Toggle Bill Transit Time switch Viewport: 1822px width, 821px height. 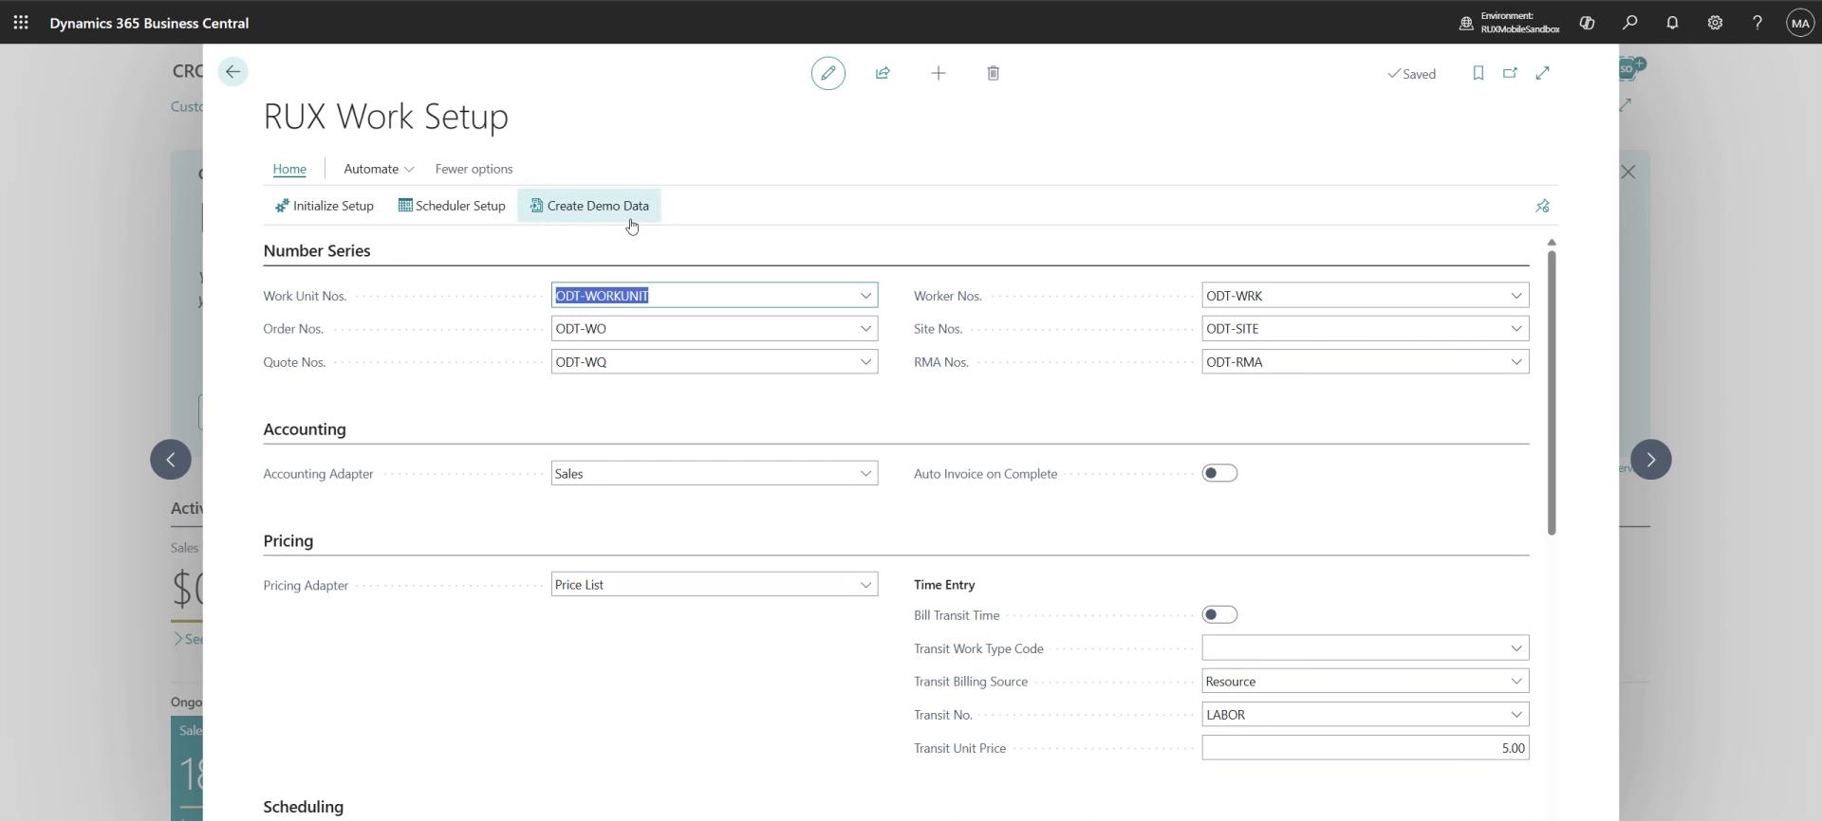pos(1219,615)
